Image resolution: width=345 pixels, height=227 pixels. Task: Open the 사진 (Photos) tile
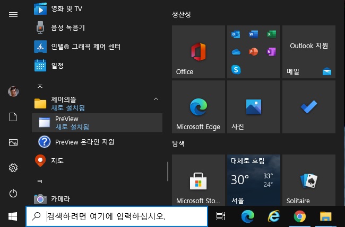click(253, 107)
